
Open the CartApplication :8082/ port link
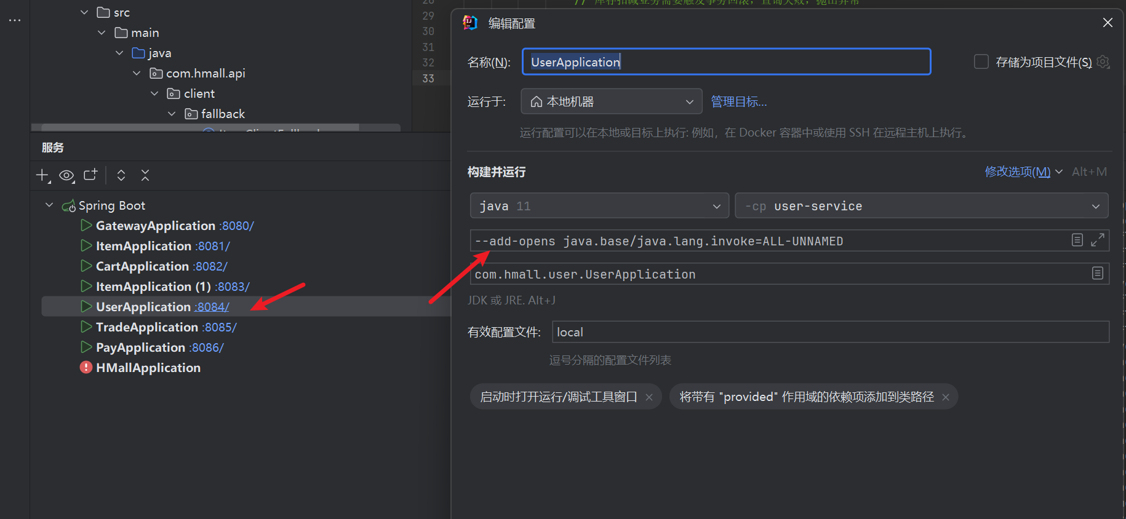[210, 266]
